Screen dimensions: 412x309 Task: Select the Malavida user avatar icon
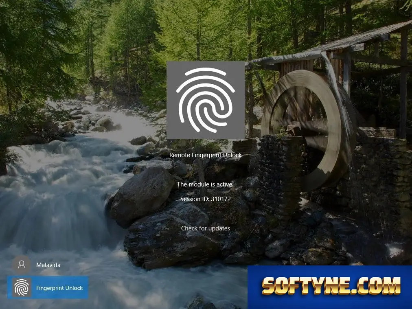pos(22,265)
